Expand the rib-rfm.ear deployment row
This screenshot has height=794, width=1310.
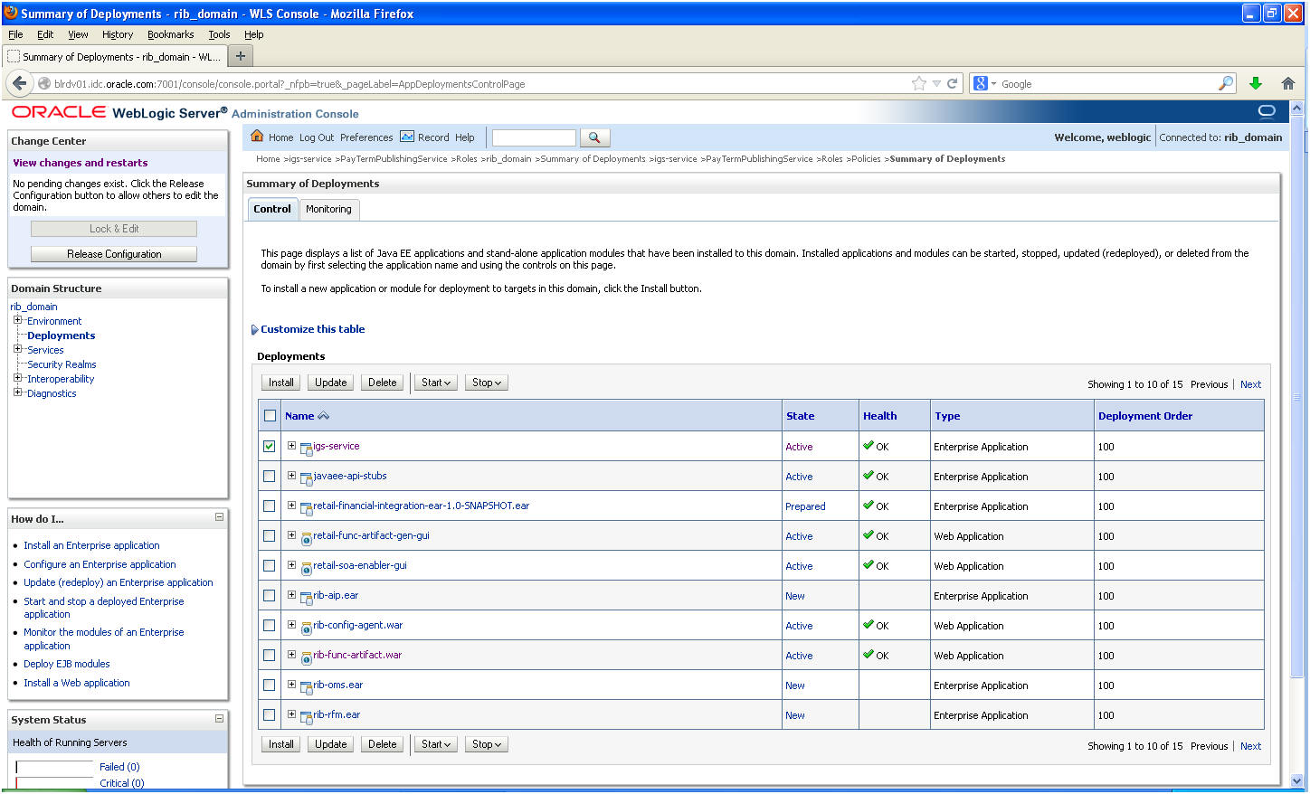point(291,714)
